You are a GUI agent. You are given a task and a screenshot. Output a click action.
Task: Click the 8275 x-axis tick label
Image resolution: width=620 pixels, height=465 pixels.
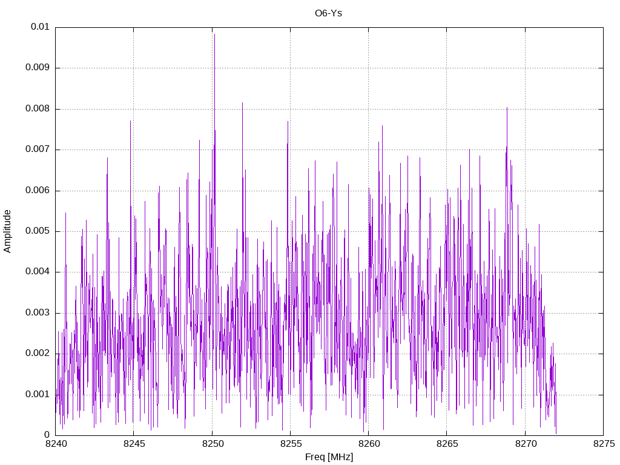click(x=604, y=444)
